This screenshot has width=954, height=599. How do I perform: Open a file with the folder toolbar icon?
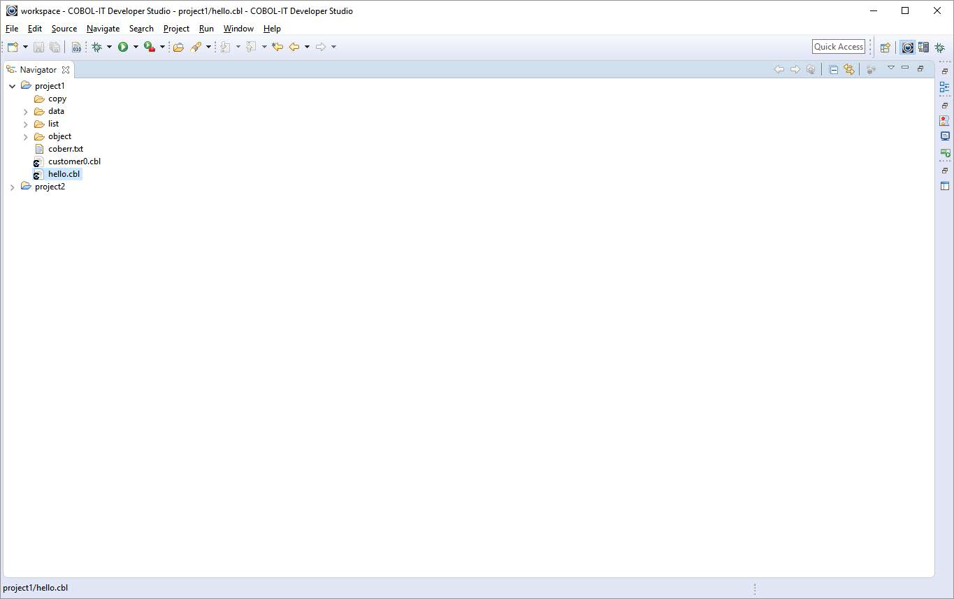(178, 47)
